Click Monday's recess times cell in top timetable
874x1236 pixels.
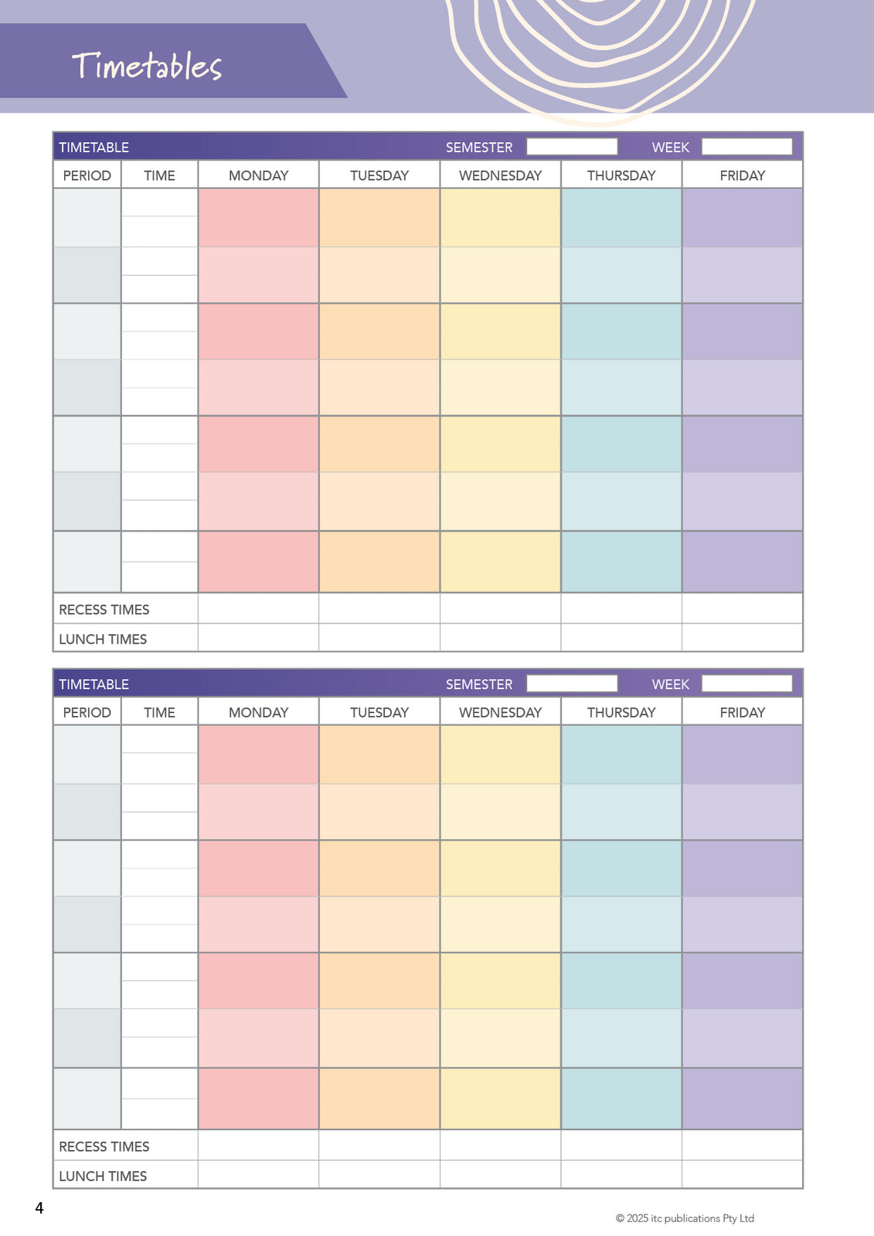click(x=258, y=609)
